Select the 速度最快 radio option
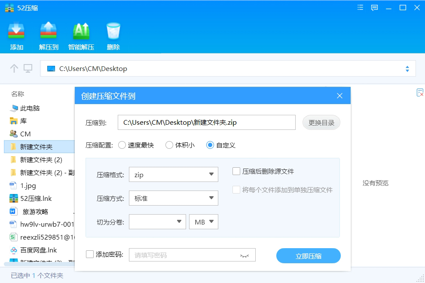The height and width of the screenshot is (283, 425). coord(122,145)
